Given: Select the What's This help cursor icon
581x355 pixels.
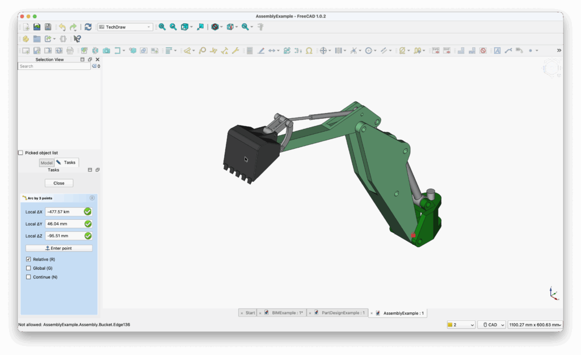Looking at the screenshot, I should (78, 39).
